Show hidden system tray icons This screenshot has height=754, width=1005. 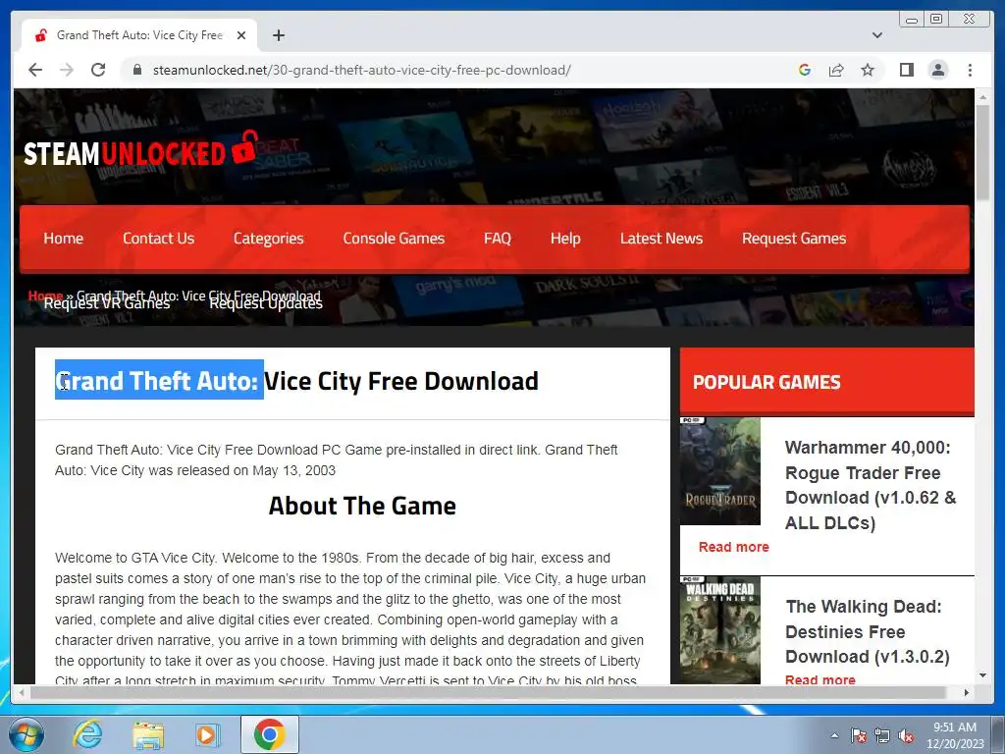tap(834, 735)
